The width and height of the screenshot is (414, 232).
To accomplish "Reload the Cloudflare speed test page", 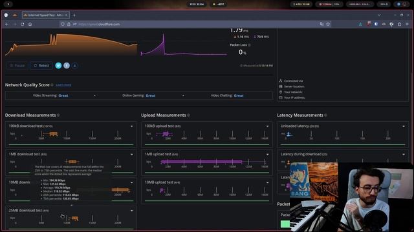I will 23,24.
